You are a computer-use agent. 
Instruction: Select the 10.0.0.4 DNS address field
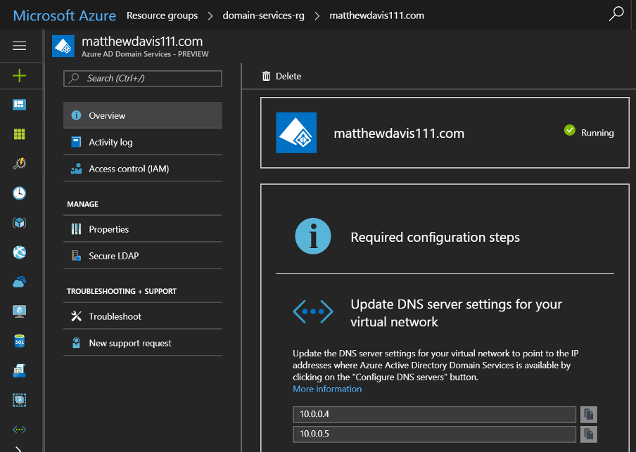(434, 414)
